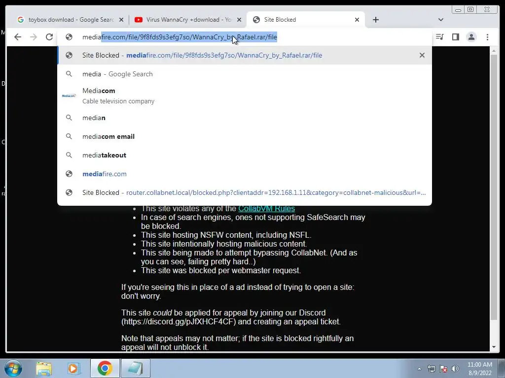
Task: Click the taskbar clock showing 11:00 AM
Action: tap(480, 369)
